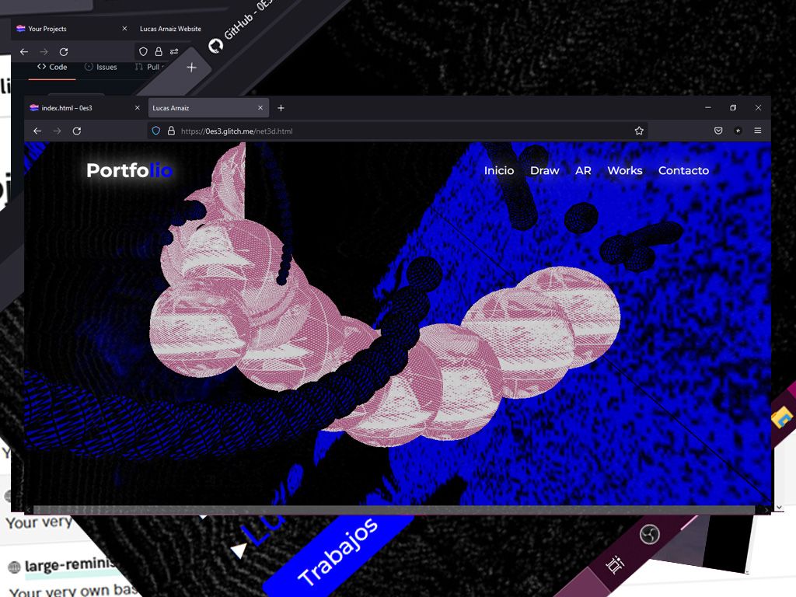Open GitHub Issues tab in background
This screenshot has height=597, width=796.
point(100,67)
